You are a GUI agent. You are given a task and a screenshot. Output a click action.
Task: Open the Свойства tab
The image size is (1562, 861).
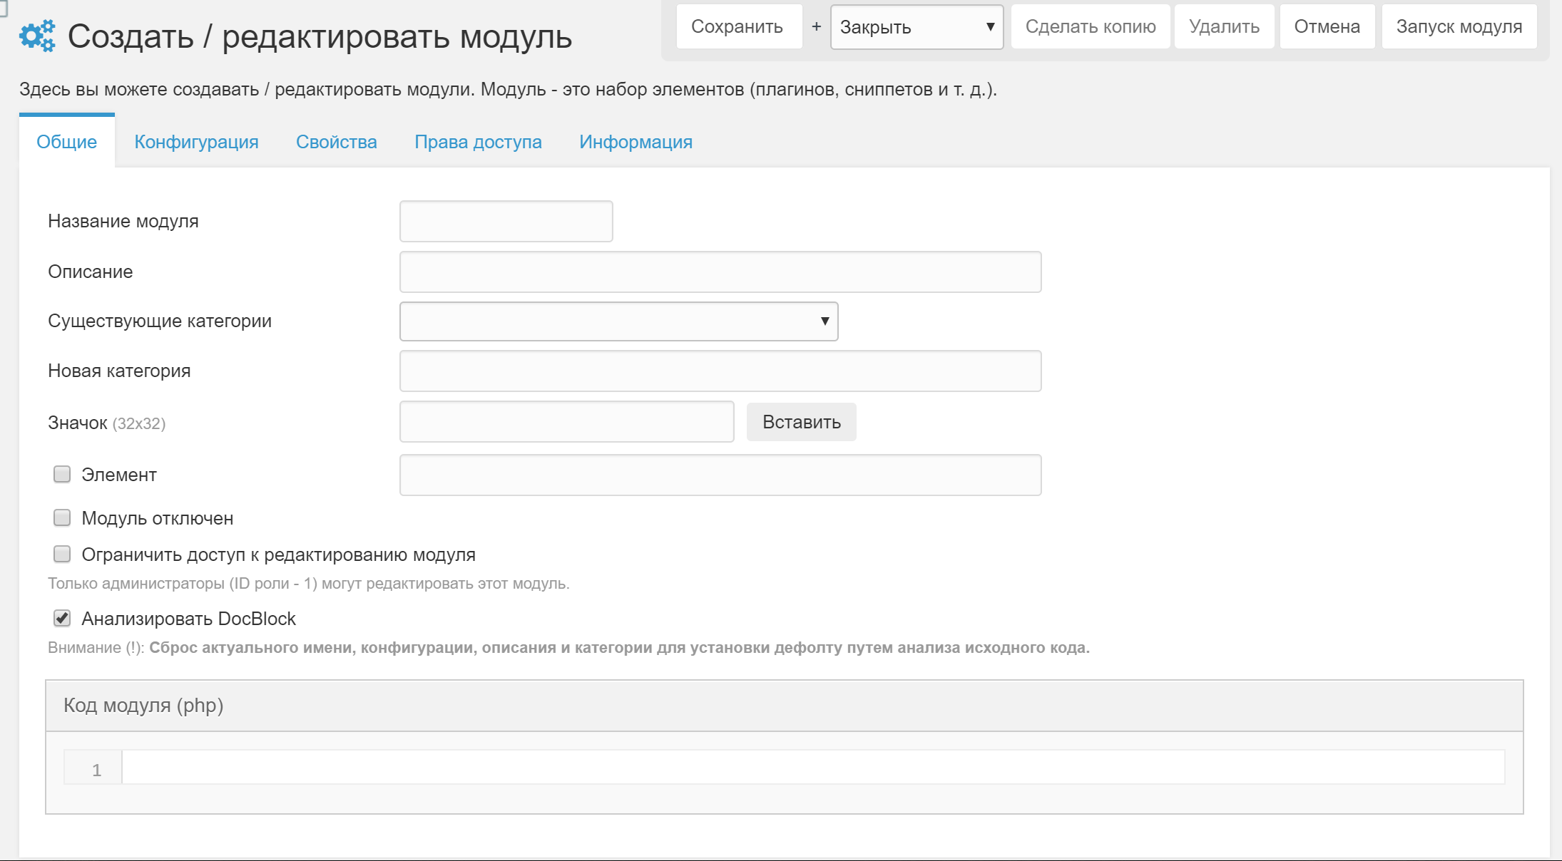pos(337,142)
